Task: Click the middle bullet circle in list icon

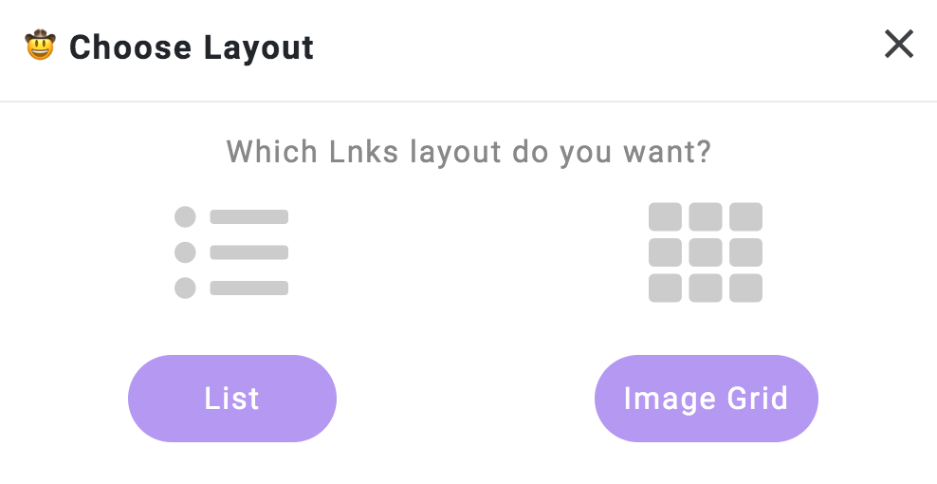Action: pyautogui.click(x=185, y=252)
